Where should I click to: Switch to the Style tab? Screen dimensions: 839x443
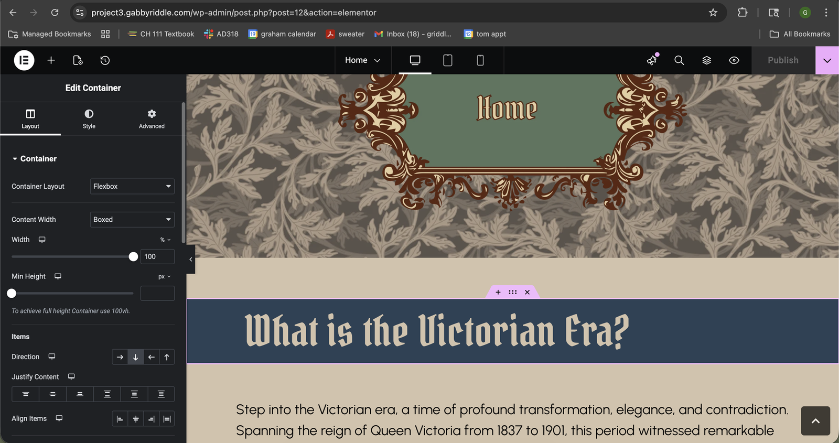[89, 119]
